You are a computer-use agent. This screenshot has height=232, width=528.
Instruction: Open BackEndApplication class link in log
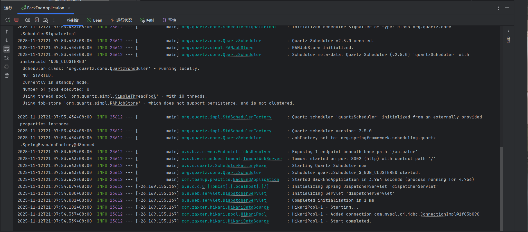pyautogui.click(x=256, y=180)
